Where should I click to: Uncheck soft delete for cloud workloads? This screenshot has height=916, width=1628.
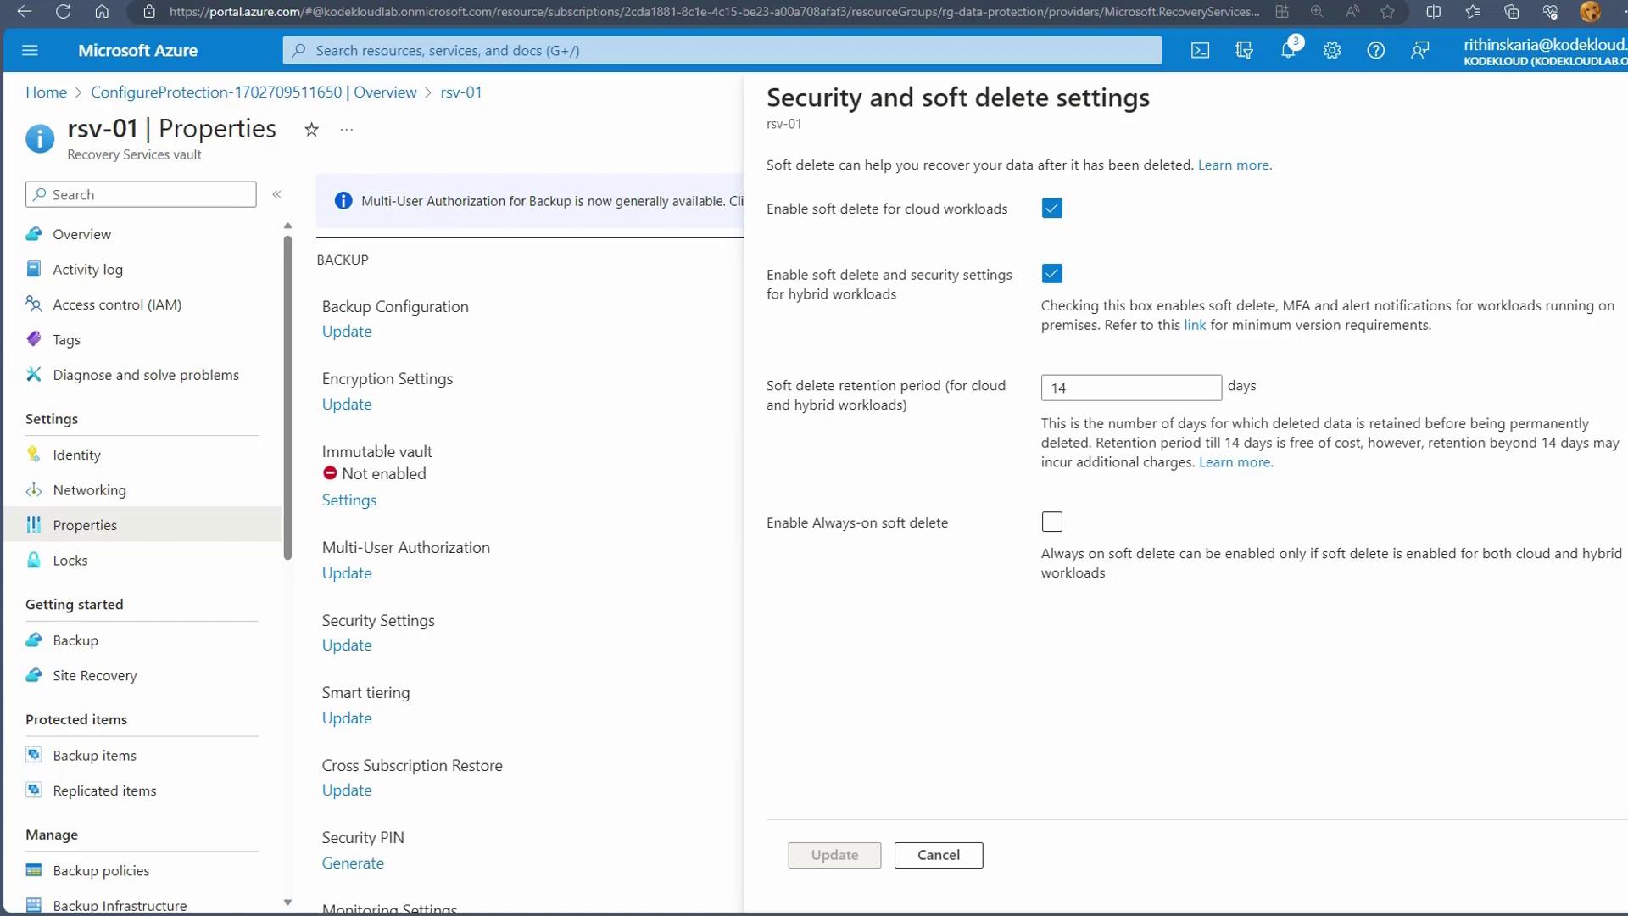pos(1051,209)
